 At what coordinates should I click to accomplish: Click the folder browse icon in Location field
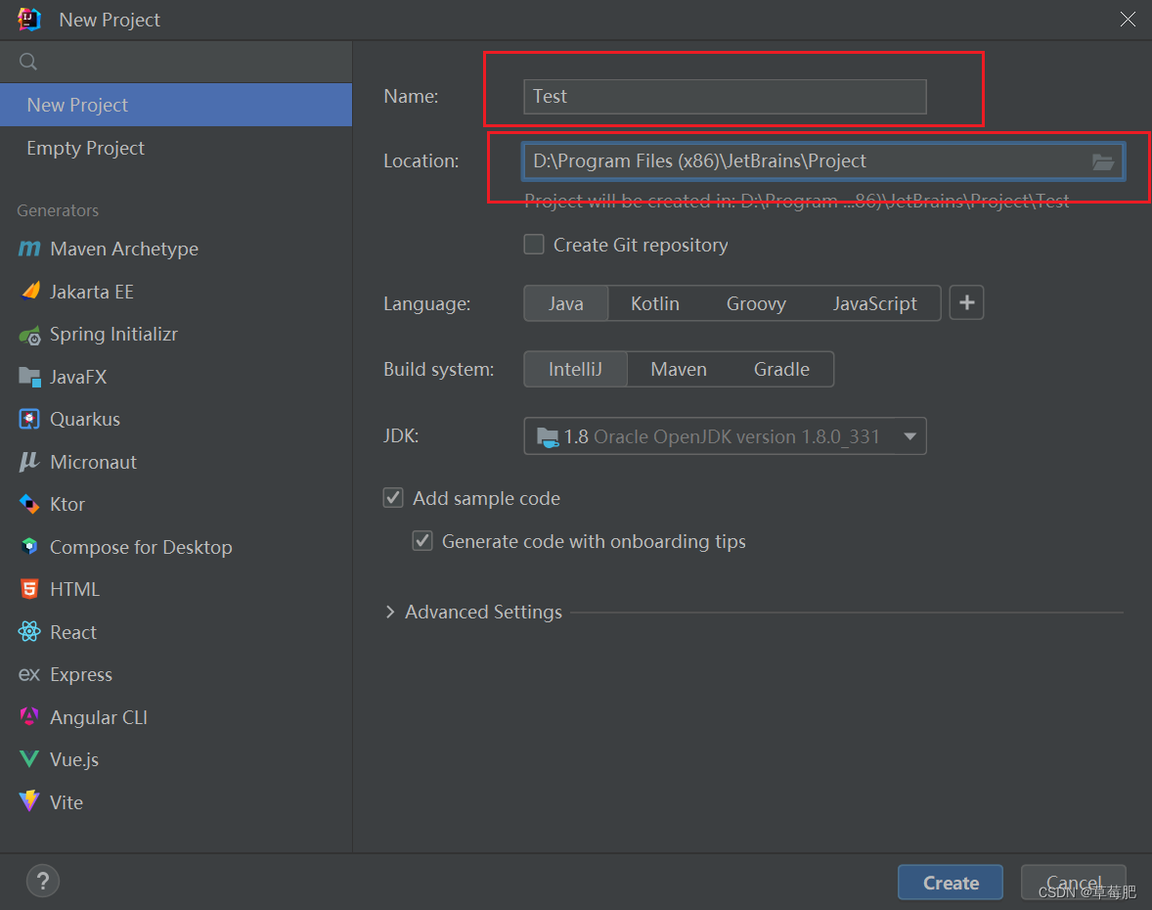click(1103, 161)
